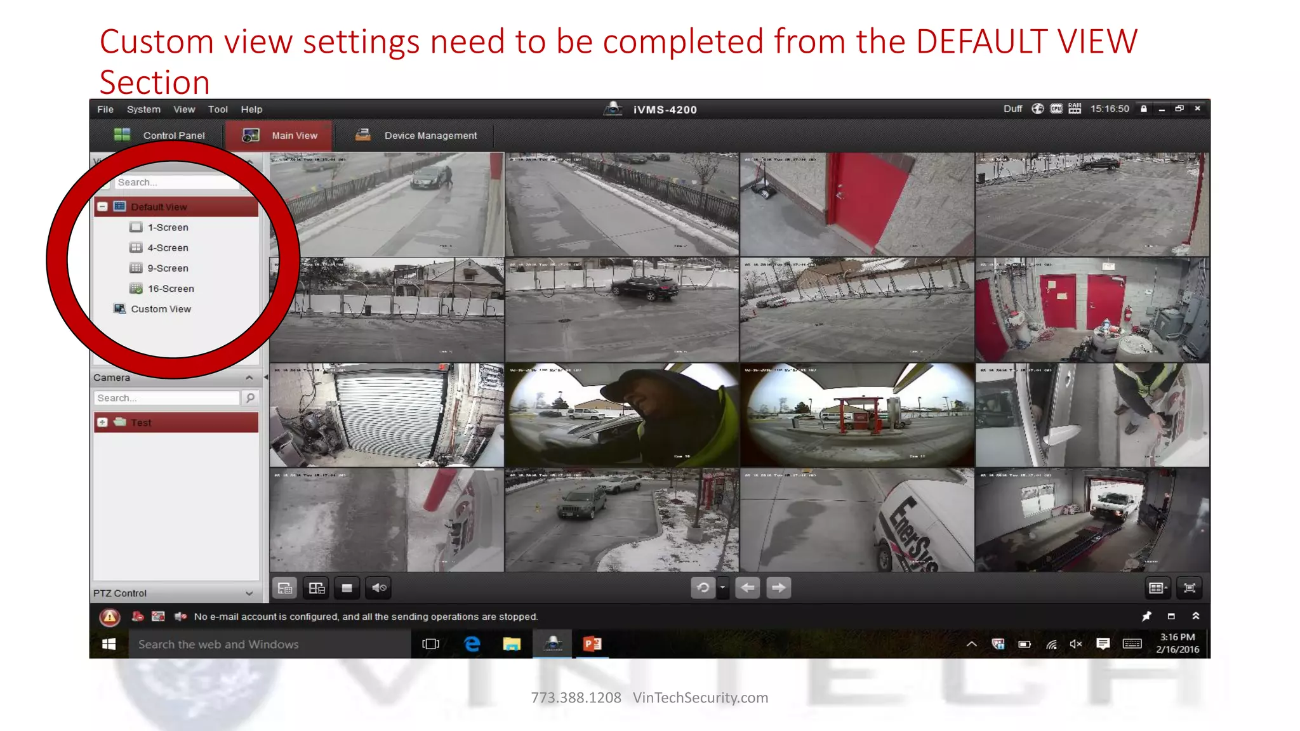Viewport: 1300px width, 731px height.
Task: Expand the alarm panel with double chevron
Action: [1196, 616]
